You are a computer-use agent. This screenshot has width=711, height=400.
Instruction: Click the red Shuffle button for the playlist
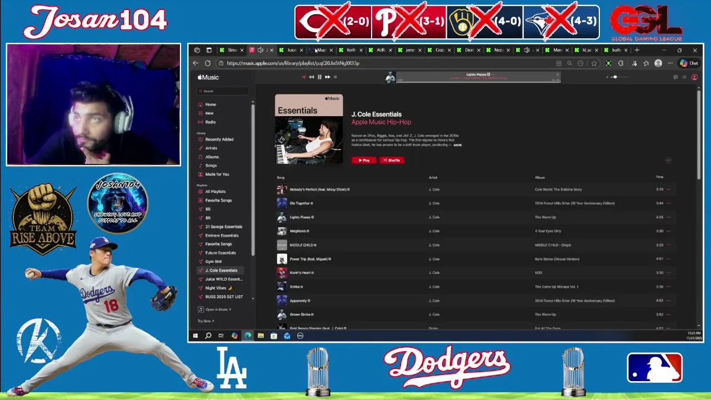(391, 160)
